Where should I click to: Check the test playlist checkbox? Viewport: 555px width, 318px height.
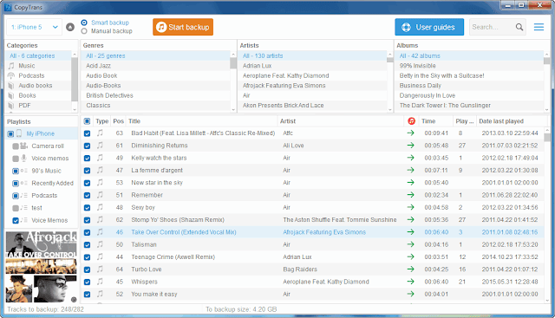click(x=16, y=208)
